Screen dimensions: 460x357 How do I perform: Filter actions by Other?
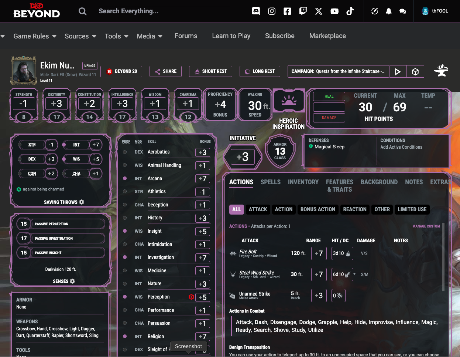(x=382, y=209)
